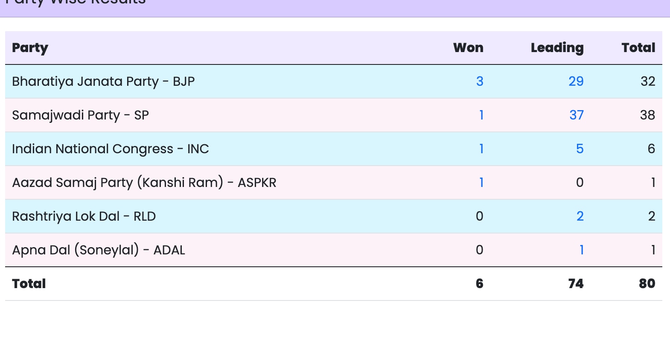
Task: Click the Rashtriya Lok Dal - RLD name
Action: (84, 216)
